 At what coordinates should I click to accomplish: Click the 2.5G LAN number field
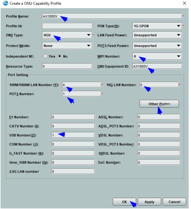click(73, 171)
